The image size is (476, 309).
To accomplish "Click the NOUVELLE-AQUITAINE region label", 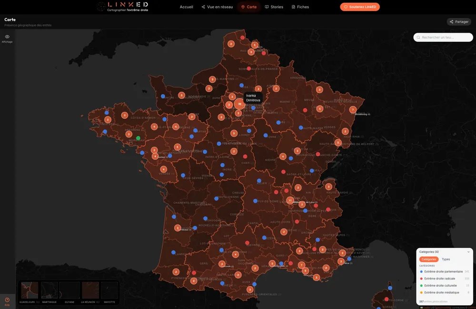I will click(214, 225).
